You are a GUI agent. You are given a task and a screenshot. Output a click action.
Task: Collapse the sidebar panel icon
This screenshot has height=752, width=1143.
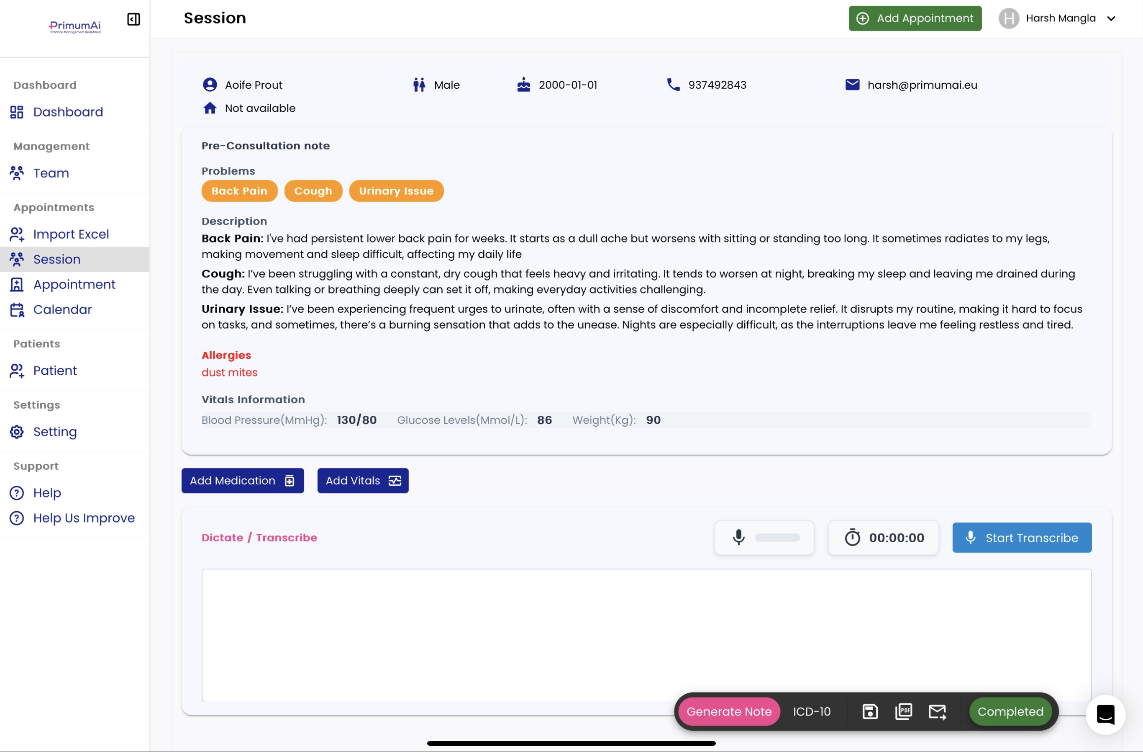tap(133, 19)
